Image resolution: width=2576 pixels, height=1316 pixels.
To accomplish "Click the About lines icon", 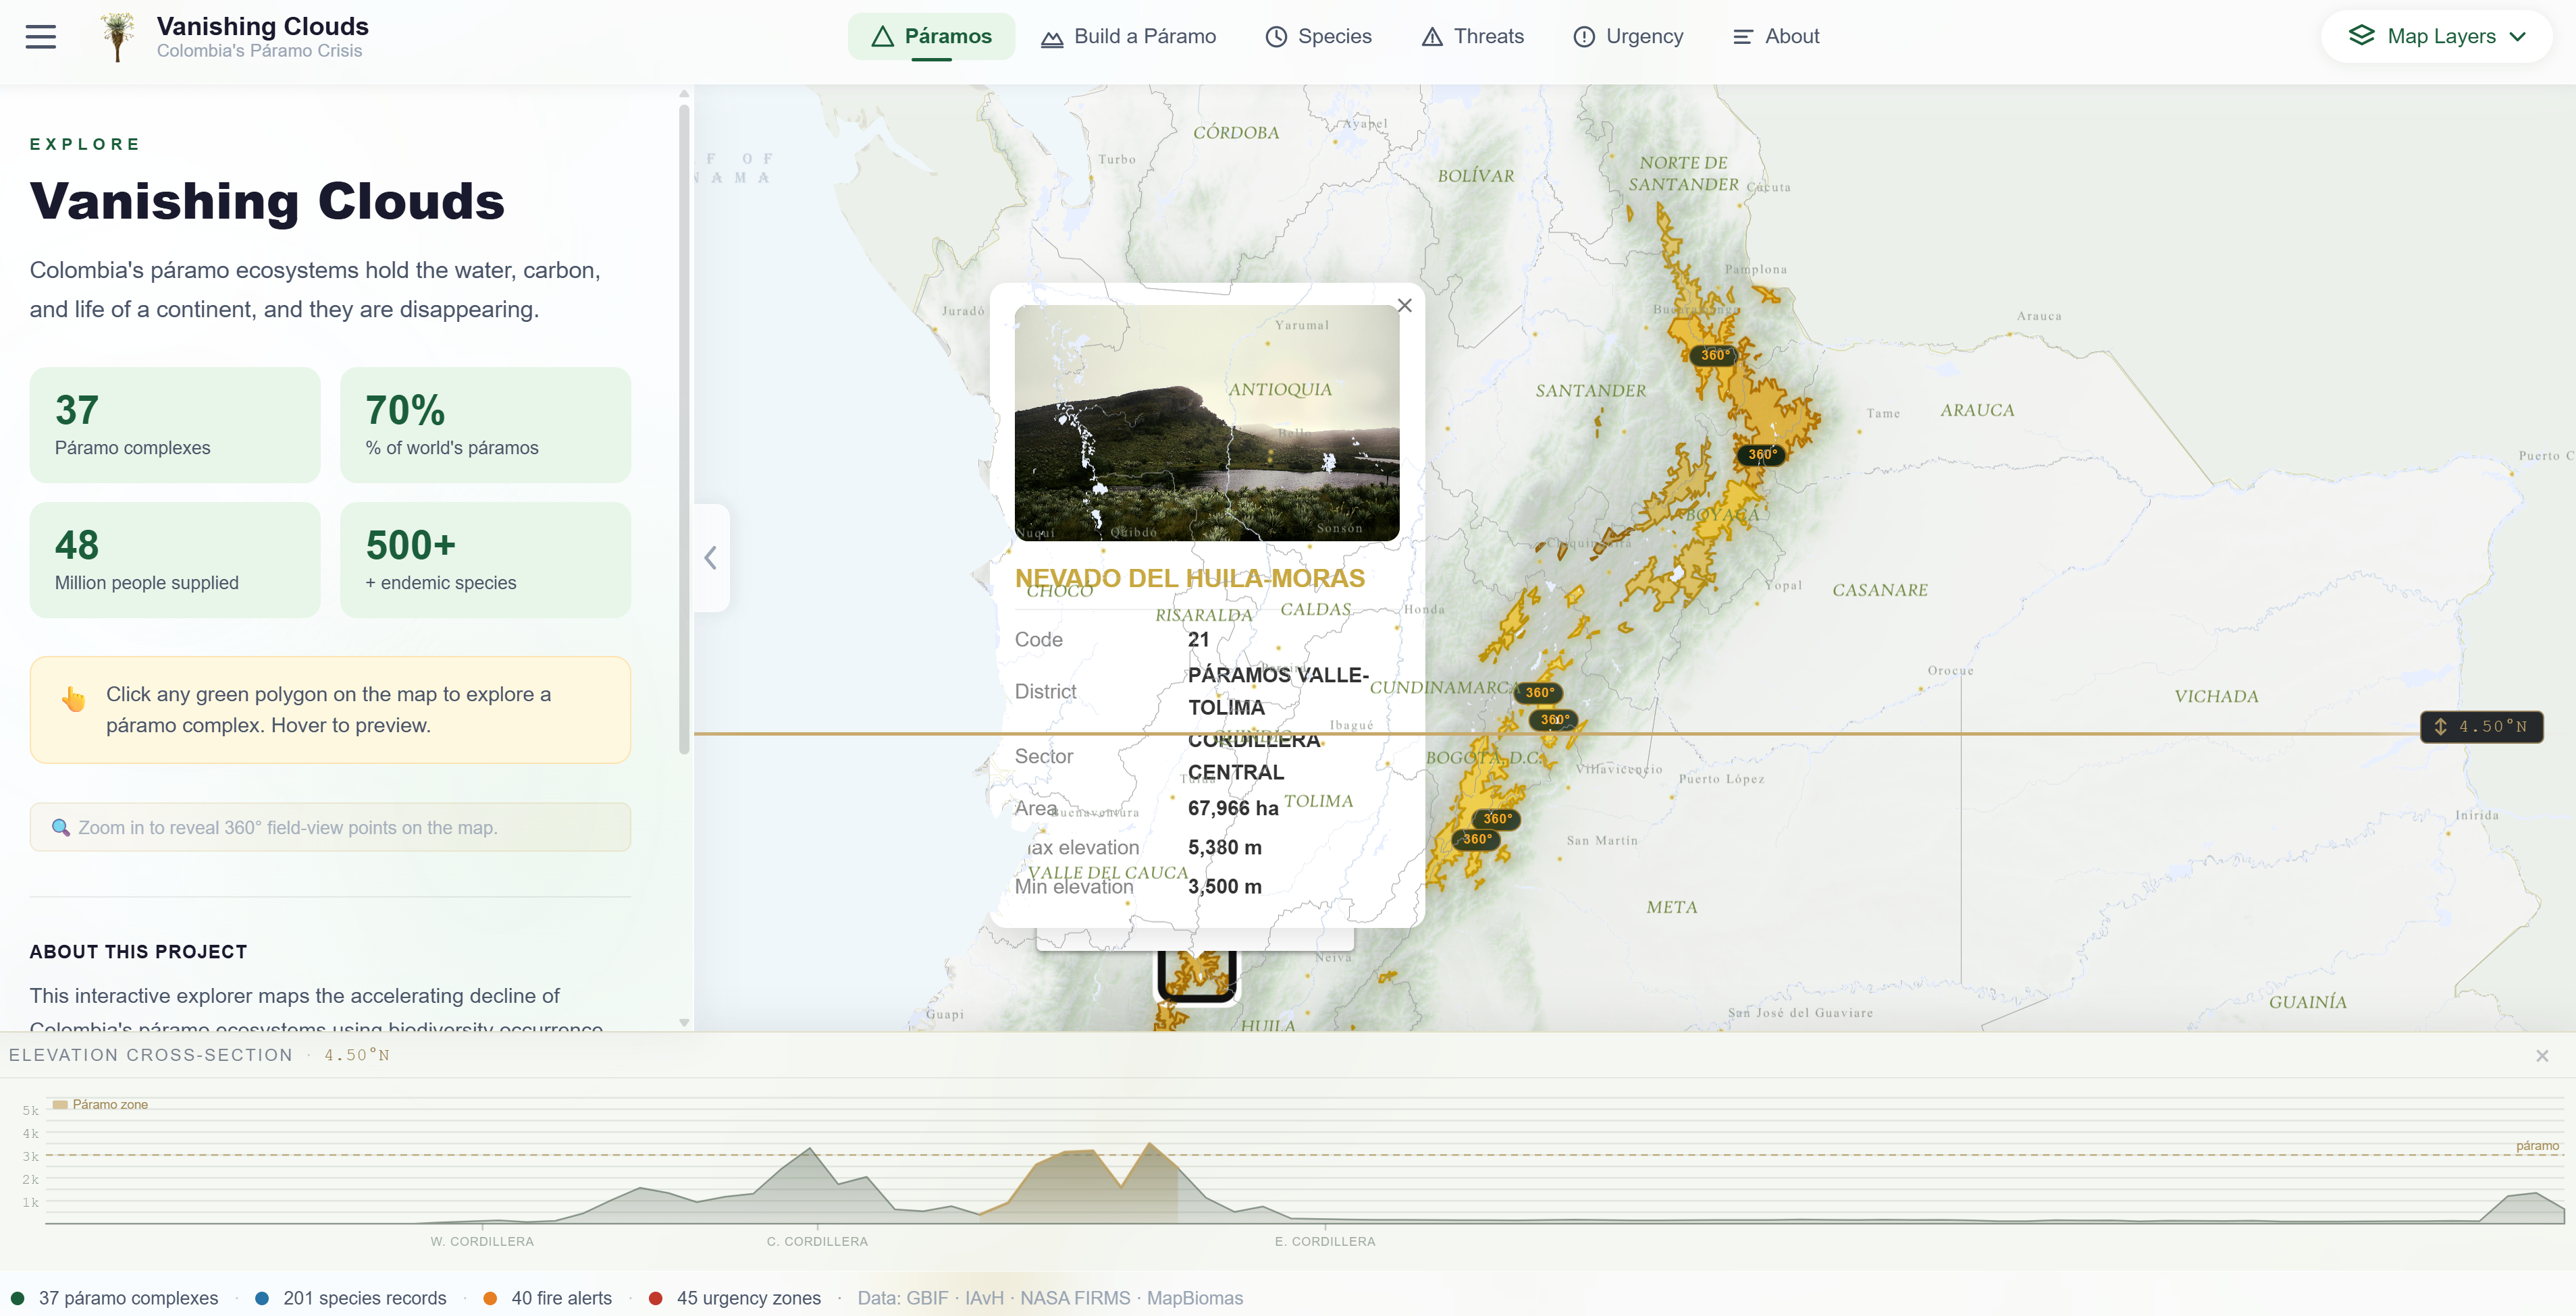I will [x=1743, y=37].
